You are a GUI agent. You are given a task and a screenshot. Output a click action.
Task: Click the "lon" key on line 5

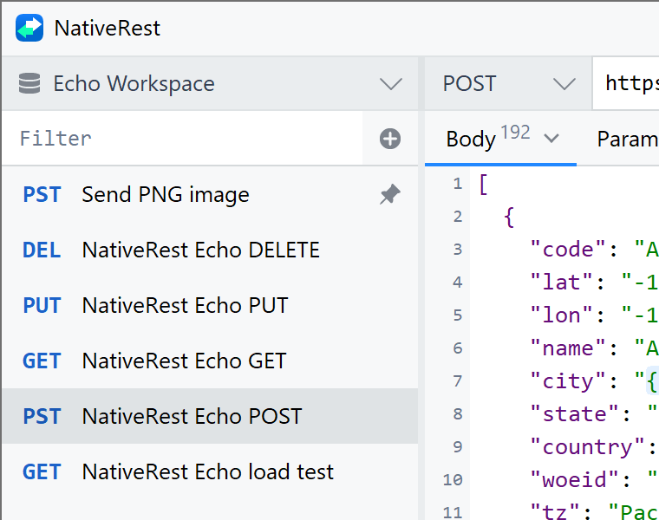pos(561,315)
